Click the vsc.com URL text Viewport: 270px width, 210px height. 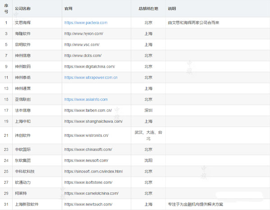coord(82,45)
